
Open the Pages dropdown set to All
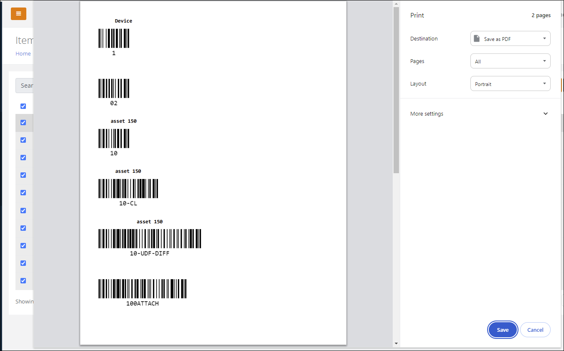510,61
